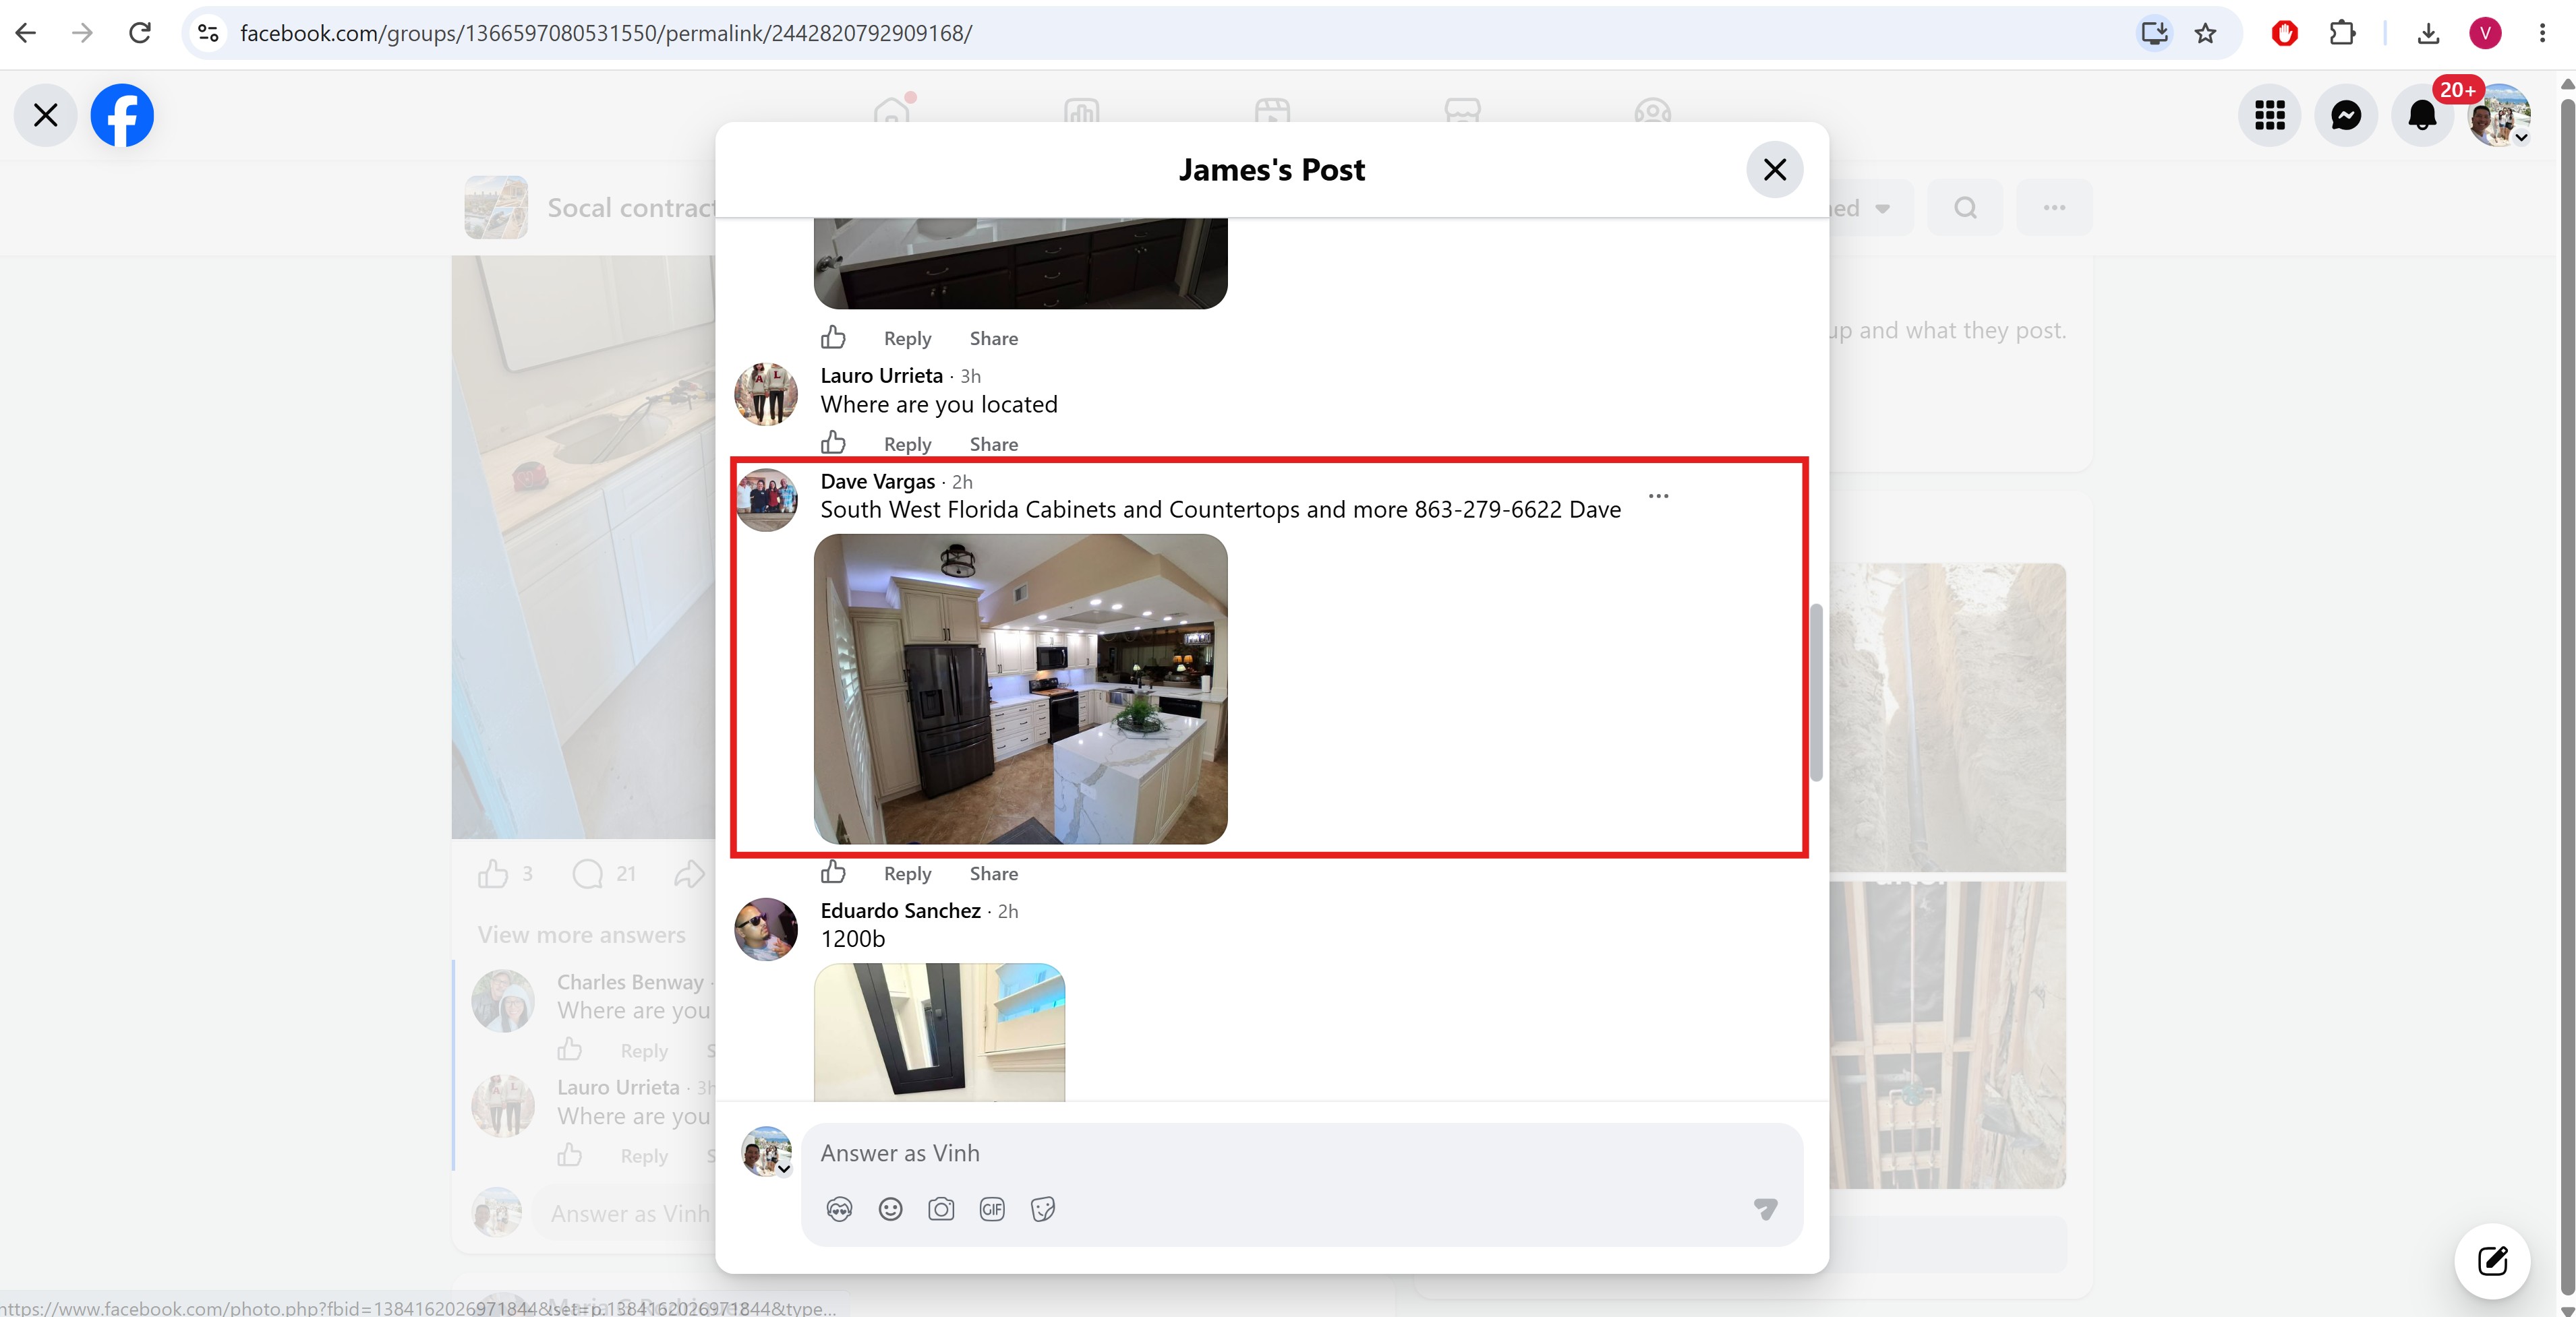The height and width of the screenshot is (1317, 2576).
Task: Reply to Dave Vargas's comment
Action: pyautogui.click(x=907, y=874)
